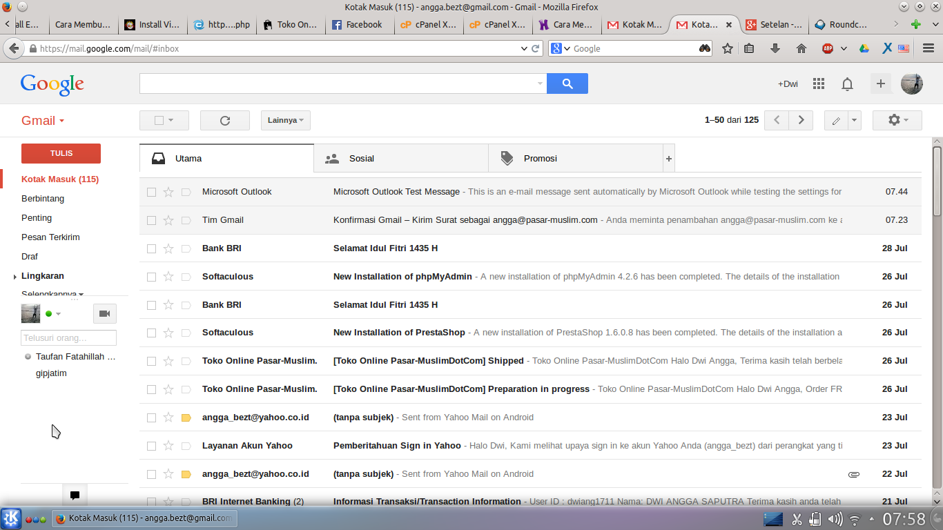943x530 pixels.
Task: Switch to the Sosial tab
Action: point(360,158)
